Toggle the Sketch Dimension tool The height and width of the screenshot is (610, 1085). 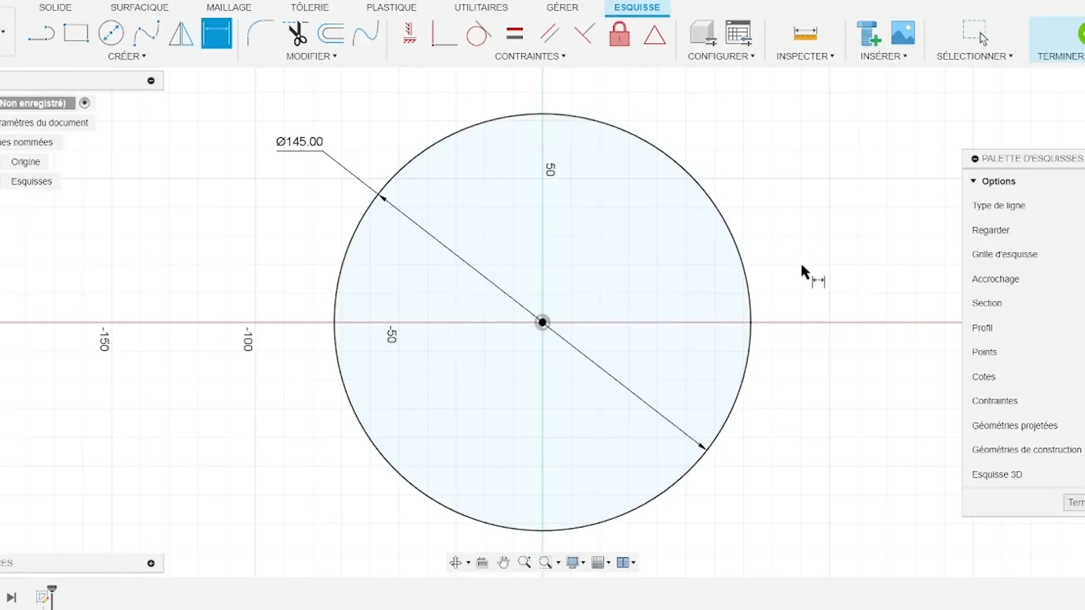(216, 33)
